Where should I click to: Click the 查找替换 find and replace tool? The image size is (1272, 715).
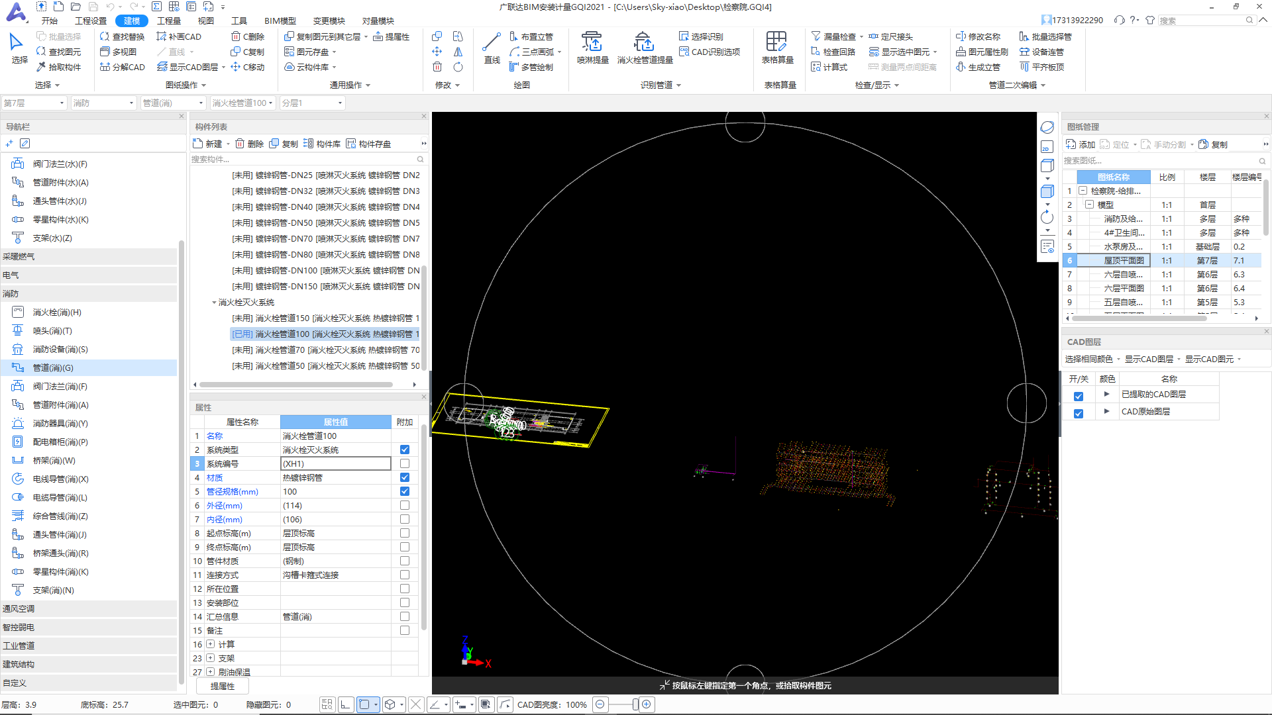point(122,36)
